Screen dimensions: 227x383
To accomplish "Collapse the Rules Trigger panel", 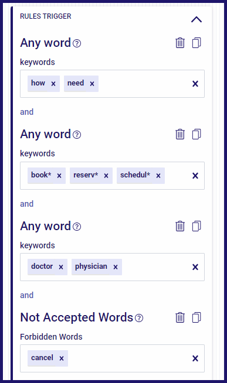I will pos(196,19).
